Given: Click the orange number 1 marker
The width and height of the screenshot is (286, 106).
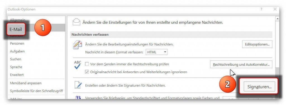Looking at the screenshot, I should [x=42, y=28].
